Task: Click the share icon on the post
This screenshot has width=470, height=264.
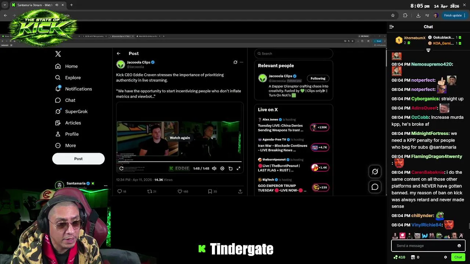Action: (x=240, y=191)
